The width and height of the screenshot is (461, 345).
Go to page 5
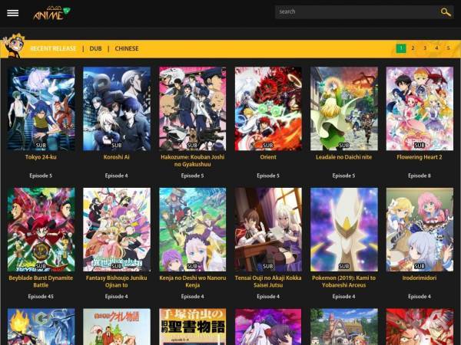[x=449, y=48]
